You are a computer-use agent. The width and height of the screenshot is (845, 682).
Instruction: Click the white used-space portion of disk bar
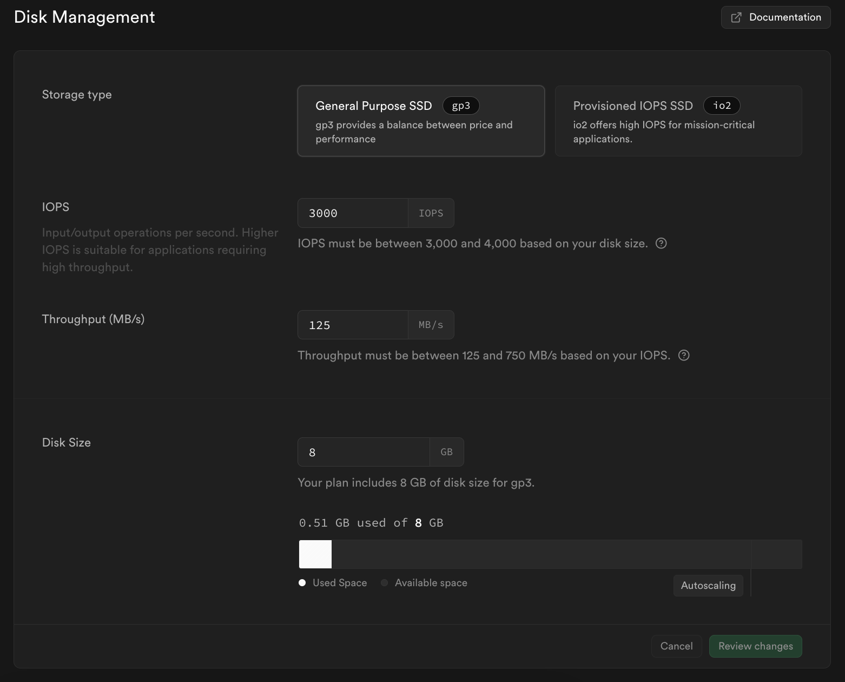pos(315,554)
